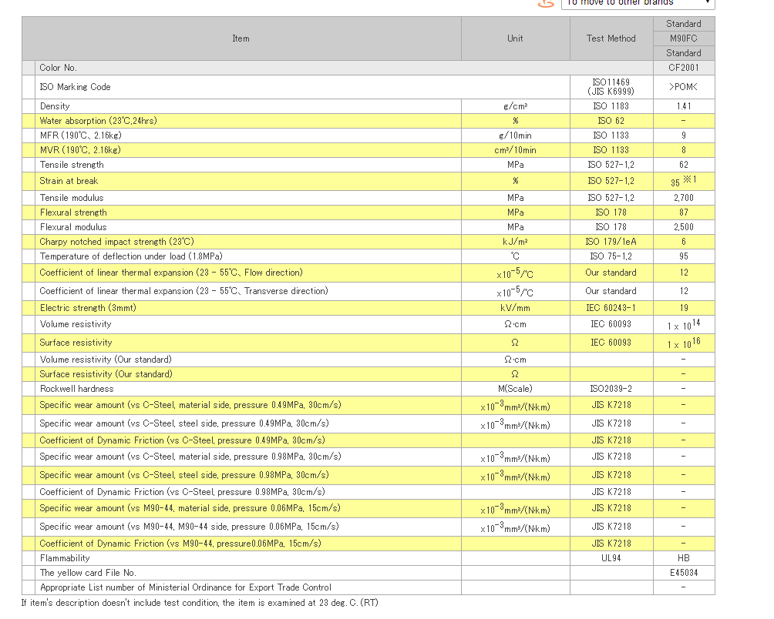The height and width of the screenshot is (619, 774).
Task: Click the 'Tensile modulus' row label
Action: tap(72, 198)
